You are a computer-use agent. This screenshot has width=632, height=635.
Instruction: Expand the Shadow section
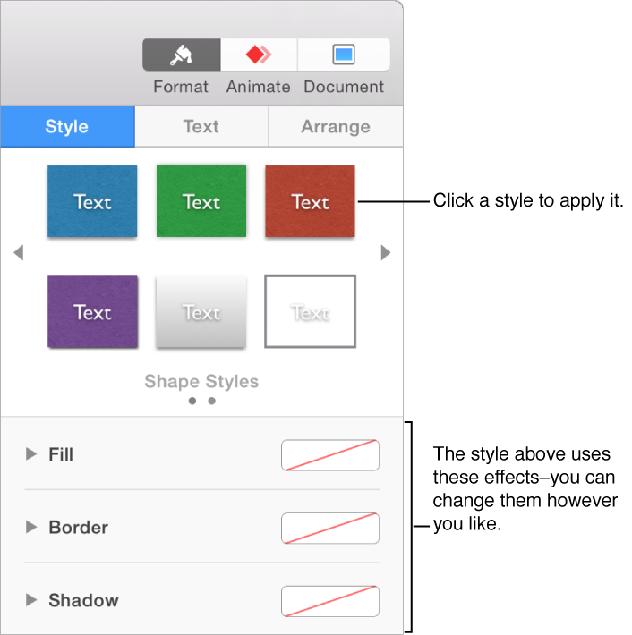pyautogui.click(x=32, y=600)
